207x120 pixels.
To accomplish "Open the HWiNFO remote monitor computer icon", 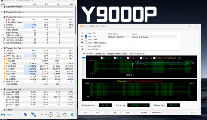I will click(25, 115).
